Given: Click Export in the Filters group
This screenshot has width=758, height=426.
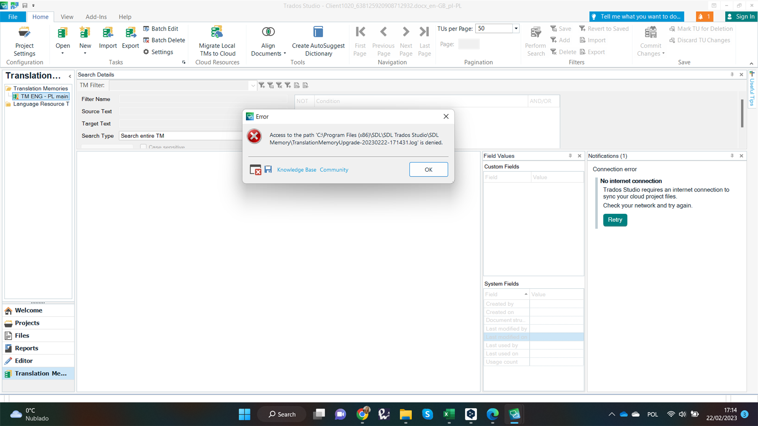Looking at the screenshot, I should (x=592, y=52).
